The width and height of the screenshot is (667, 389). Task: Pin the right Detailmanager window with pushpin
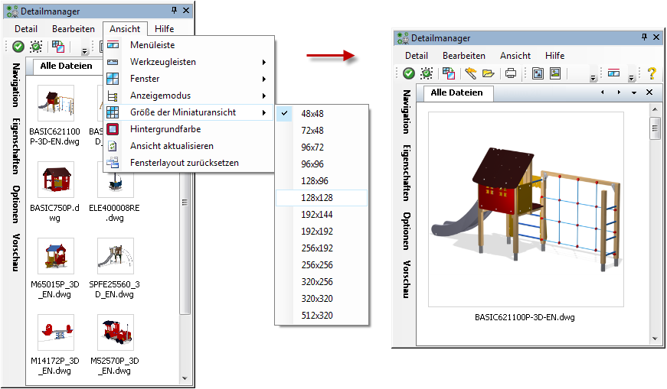click(643, 37)
